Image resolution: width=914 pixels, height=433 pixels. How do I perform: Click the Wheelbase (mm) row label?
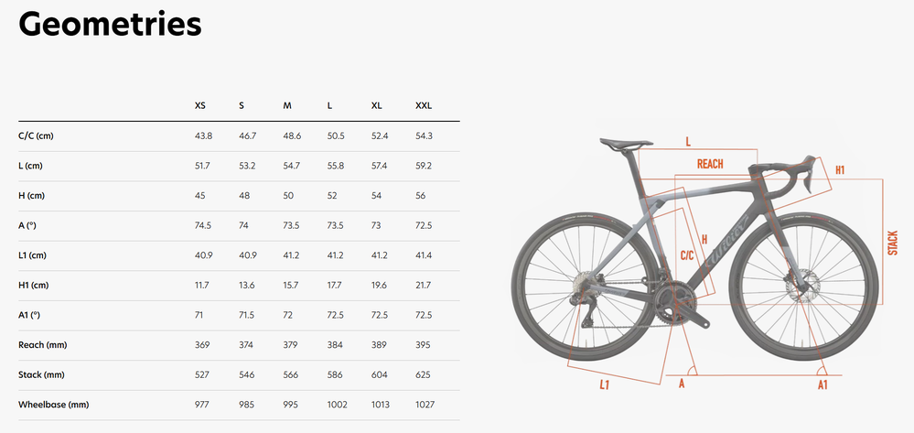(x=54, y=405)
